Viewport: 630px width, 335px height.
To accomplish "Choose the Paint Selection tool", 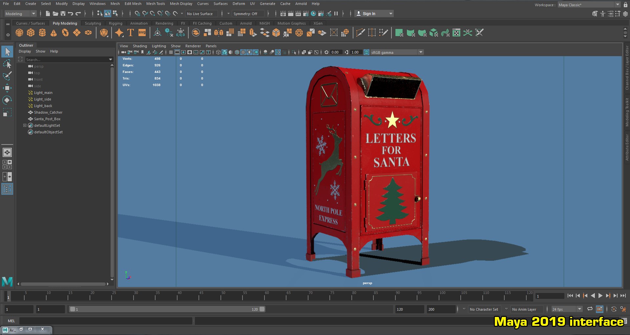I will pyautogui.click(x=7, y=76).
